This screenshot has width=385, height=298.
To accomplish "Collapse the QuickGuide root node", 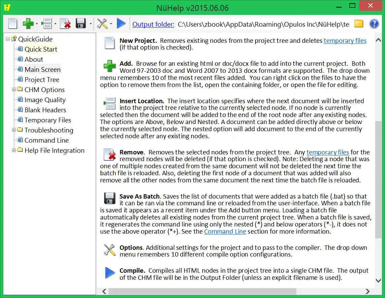I will click(8, 39).
